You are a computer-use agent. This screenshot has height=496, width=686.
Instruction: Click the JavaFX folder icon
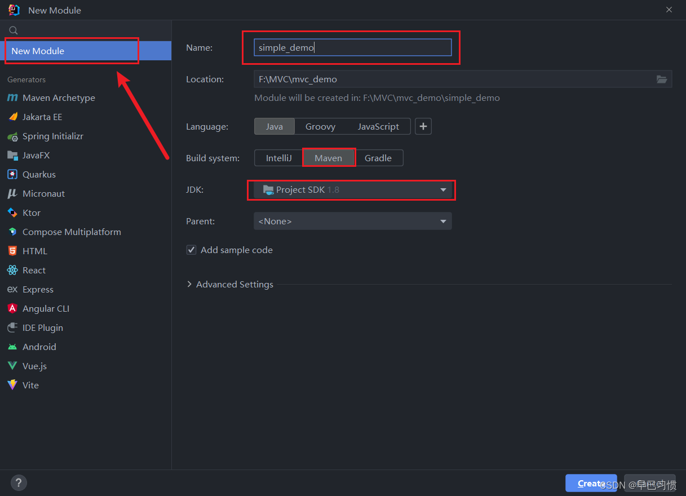[x=12, y=155]
